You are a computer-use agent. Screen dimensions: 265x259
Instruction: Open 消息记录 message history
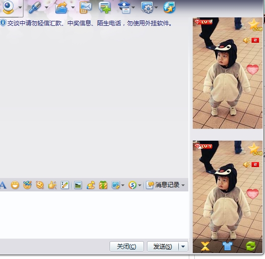coord(162,185)
